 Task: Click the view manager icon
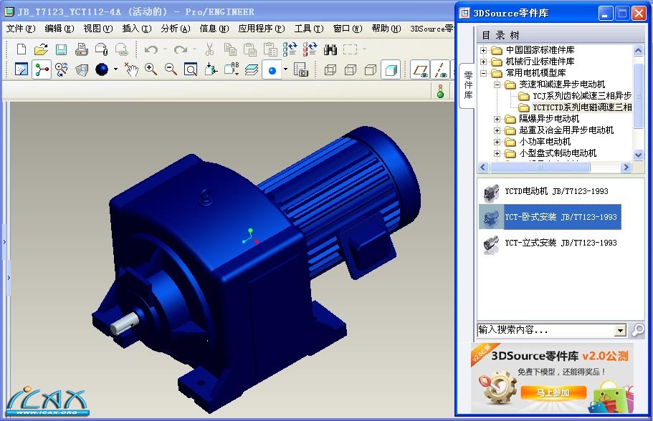tap(300, 69)
